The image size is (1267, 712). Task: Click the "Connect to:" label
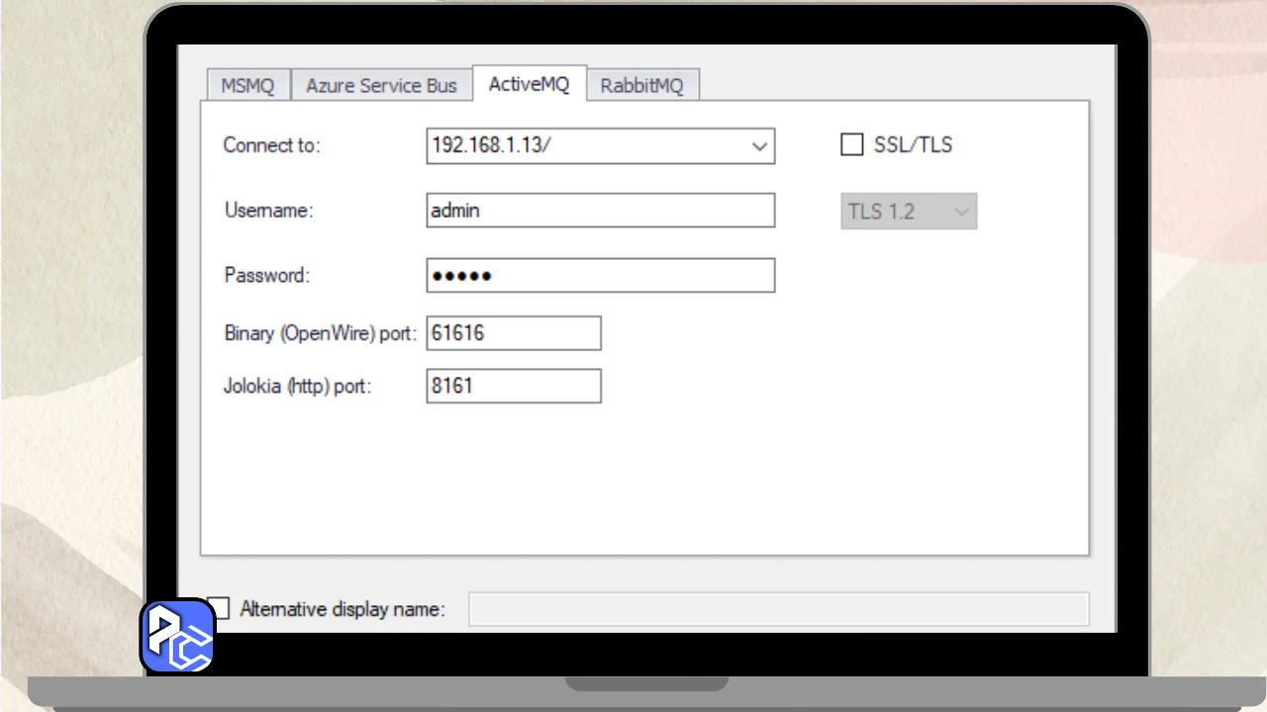[x=272, y=145]
